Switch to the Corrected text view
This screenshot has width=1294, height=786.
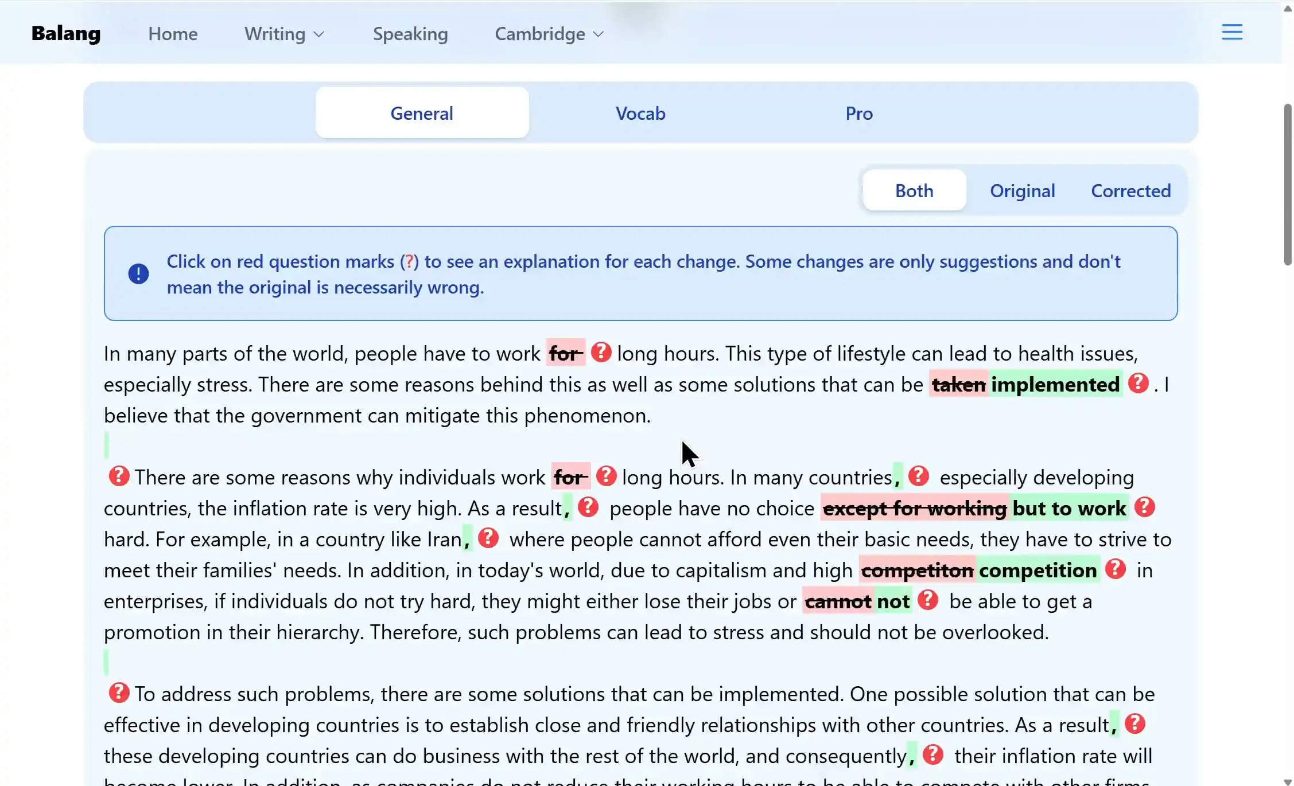click(1130, 190)
